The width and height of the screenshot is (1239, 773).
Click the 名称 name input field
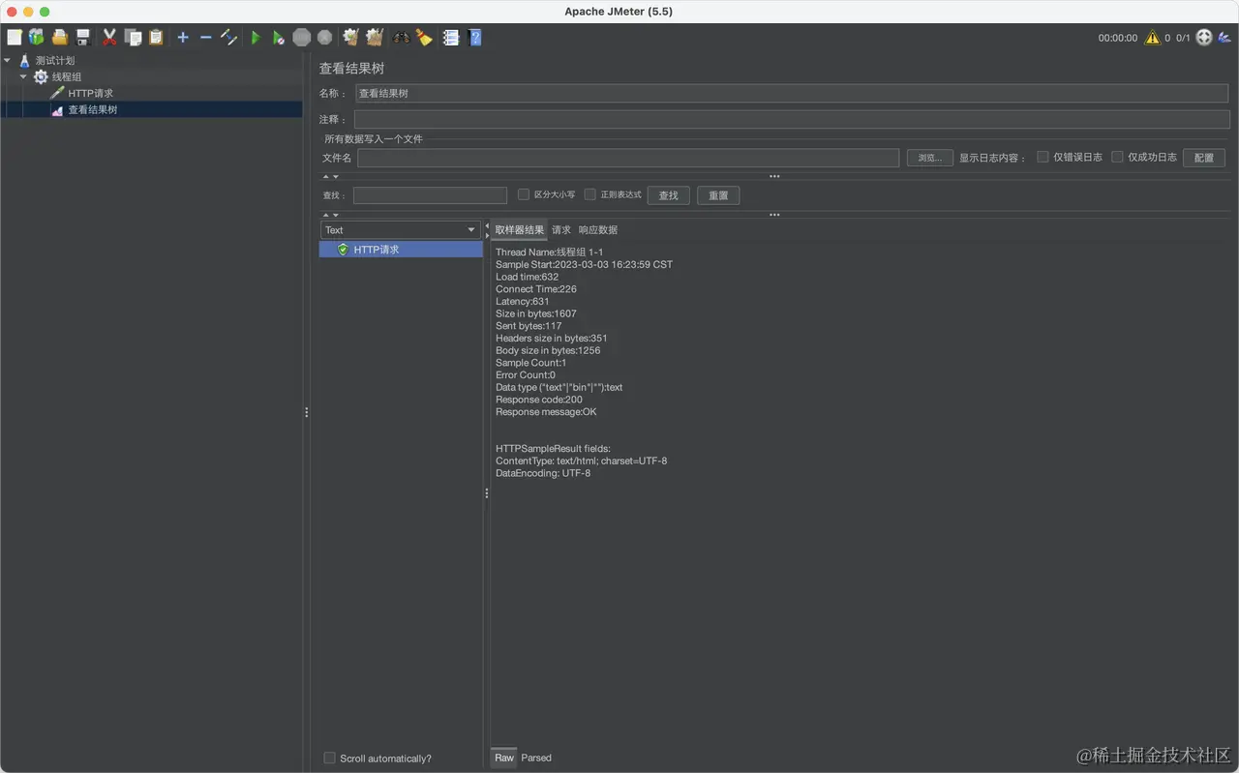coord(791,93)
